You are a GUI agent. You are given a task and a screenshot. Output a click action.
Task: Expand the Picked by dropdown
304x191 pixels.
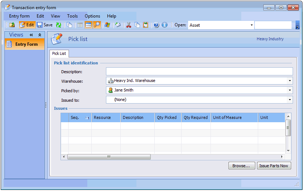(290, 90)
